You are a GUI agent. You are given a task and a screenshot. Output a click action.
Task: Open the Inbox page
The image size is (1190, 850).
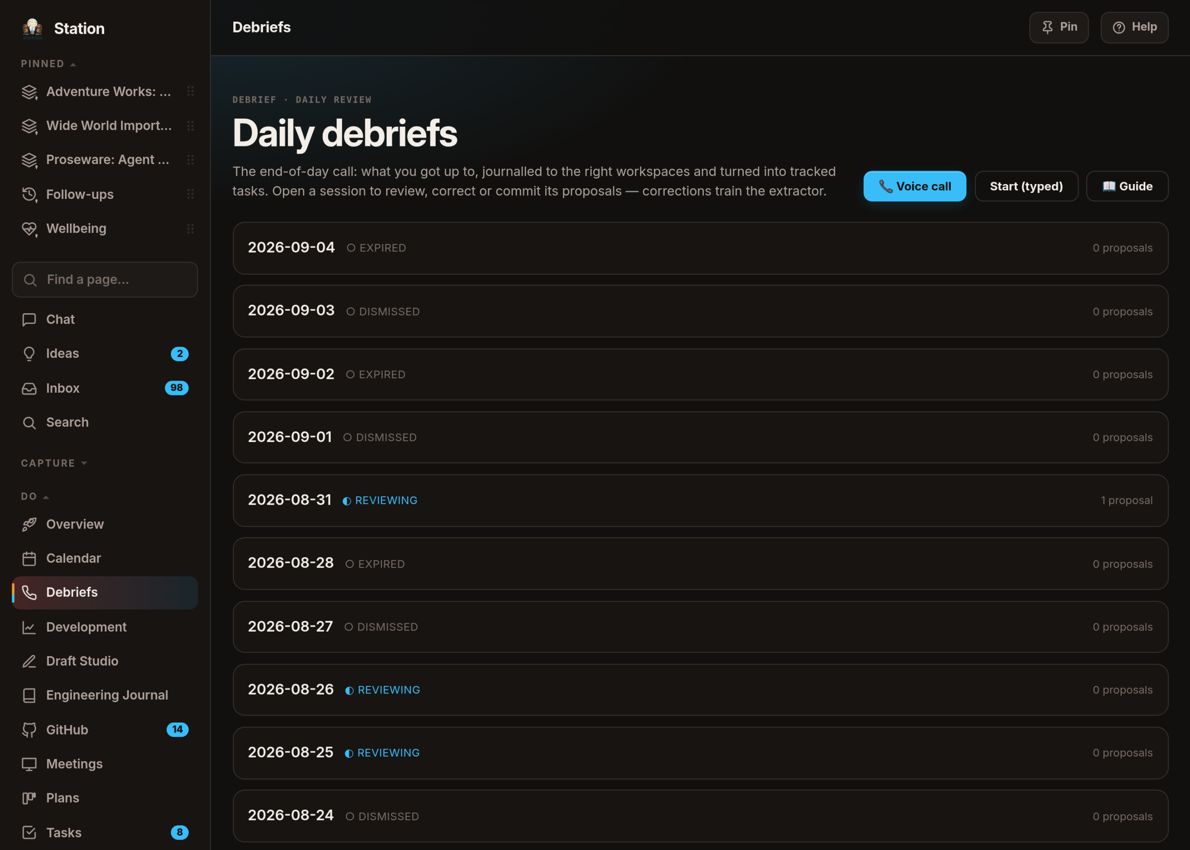(105, 388)
